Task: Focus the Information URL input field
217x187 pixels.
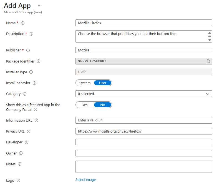Action: pos(144,120)
